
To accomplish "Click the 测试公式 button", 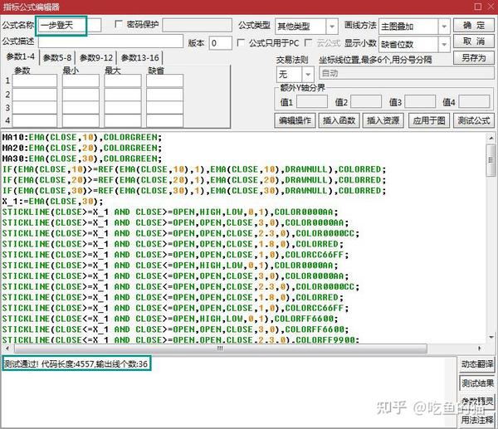I will [x=474, y=120].
